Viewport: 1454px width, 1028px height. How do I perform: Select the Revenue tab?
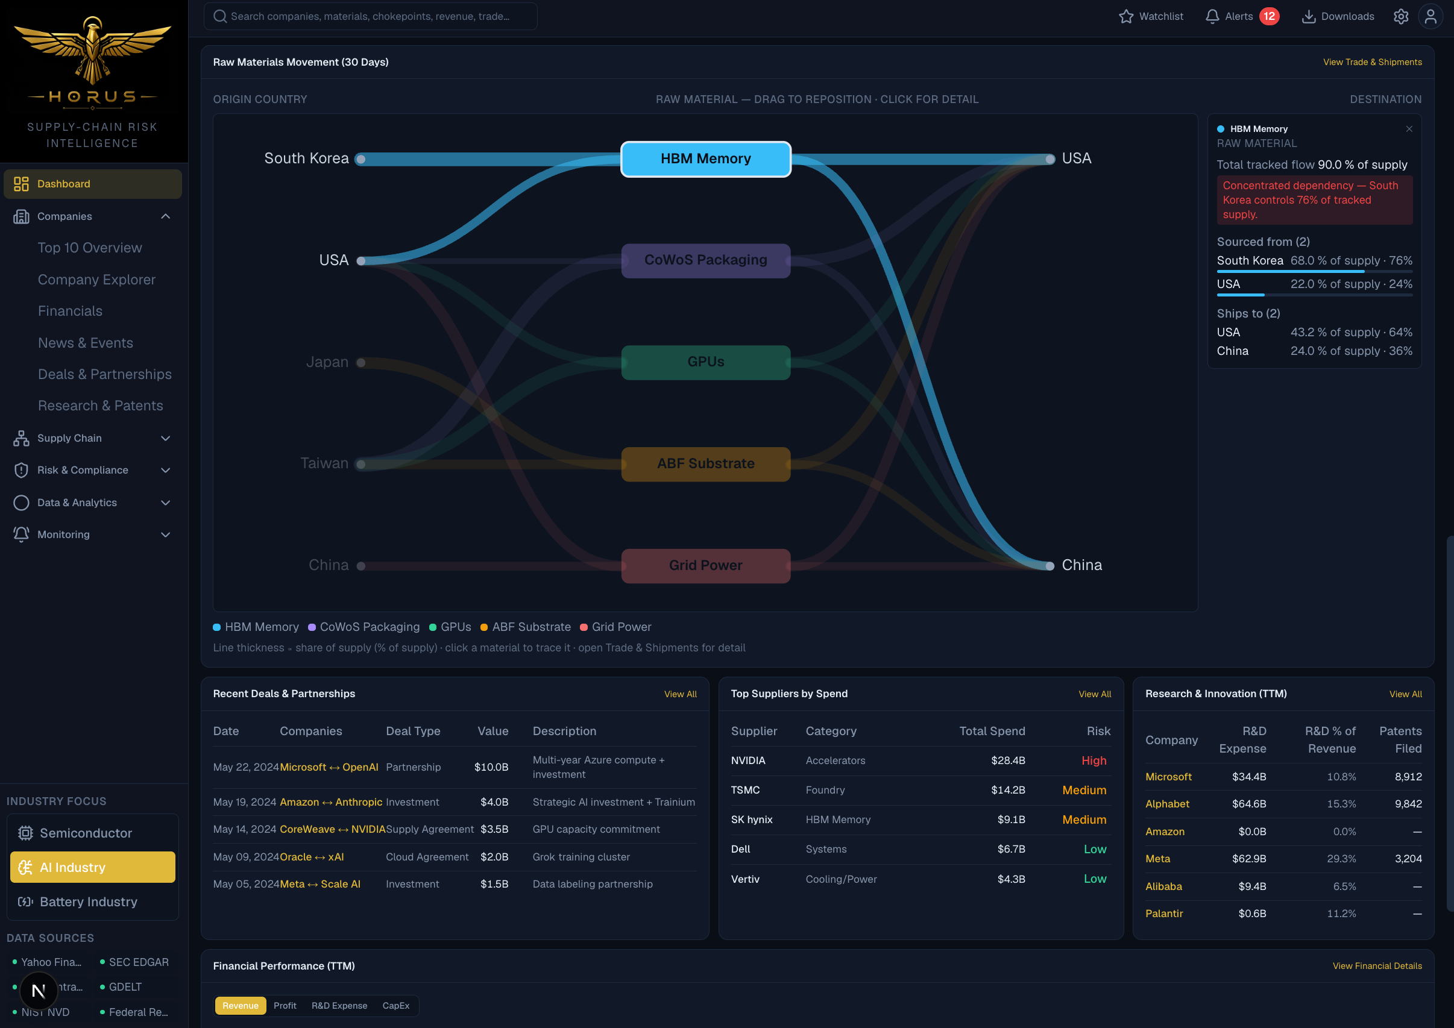coord(241,1005)
